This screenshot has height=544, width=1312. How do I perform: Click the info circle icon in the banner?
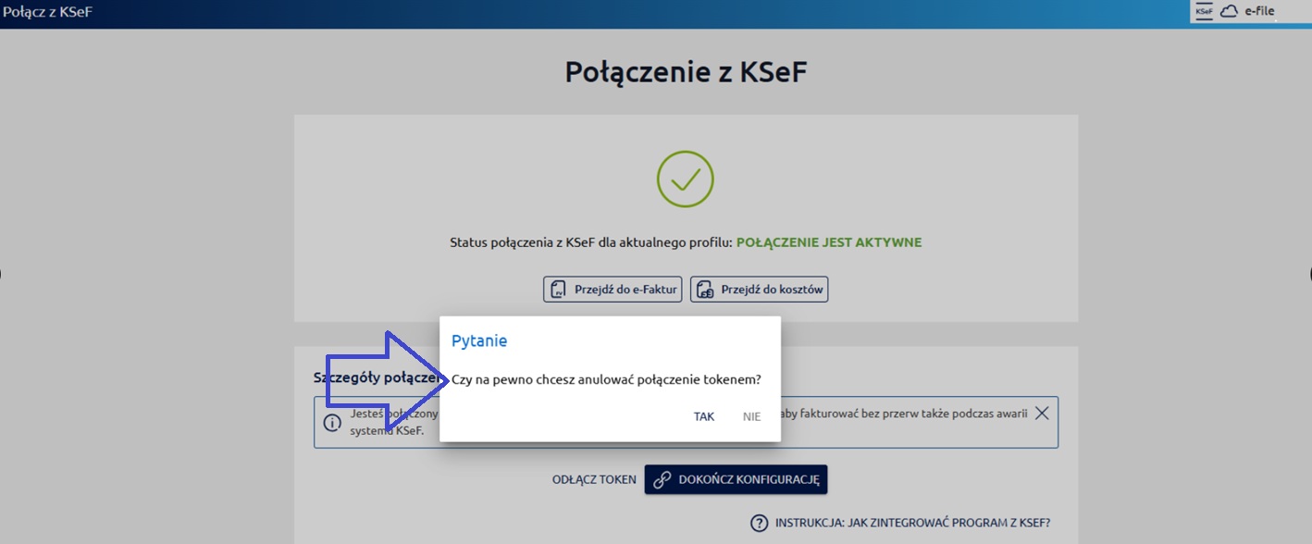332,423
